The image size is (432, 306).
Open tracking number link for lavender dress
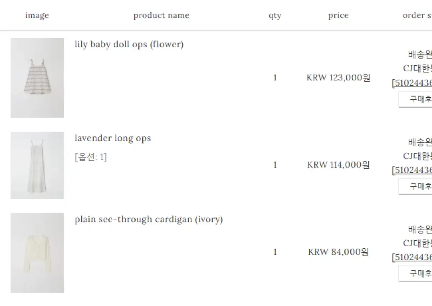click(412, 170)
